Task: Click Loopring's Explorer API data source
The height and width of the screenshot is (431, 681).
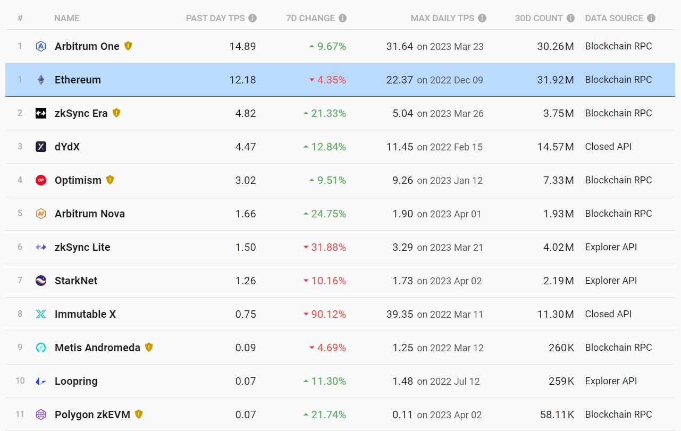Action: point(611,381)
